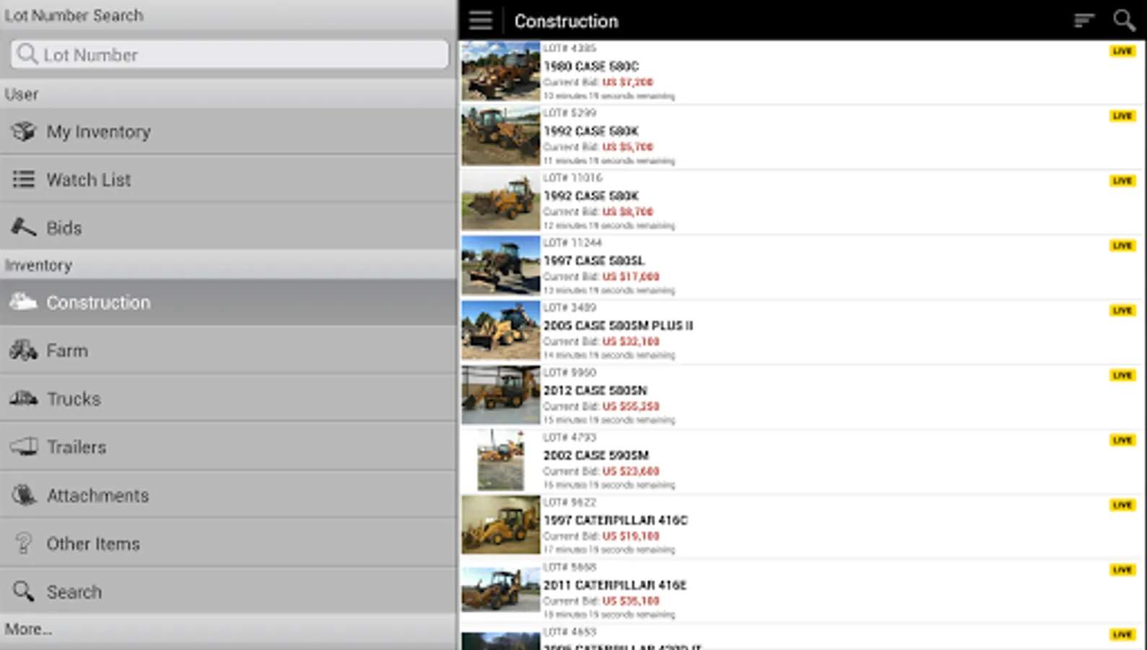Select Other Items category
The width and height of the screenshot is (1147, 650).
point(228,543)
